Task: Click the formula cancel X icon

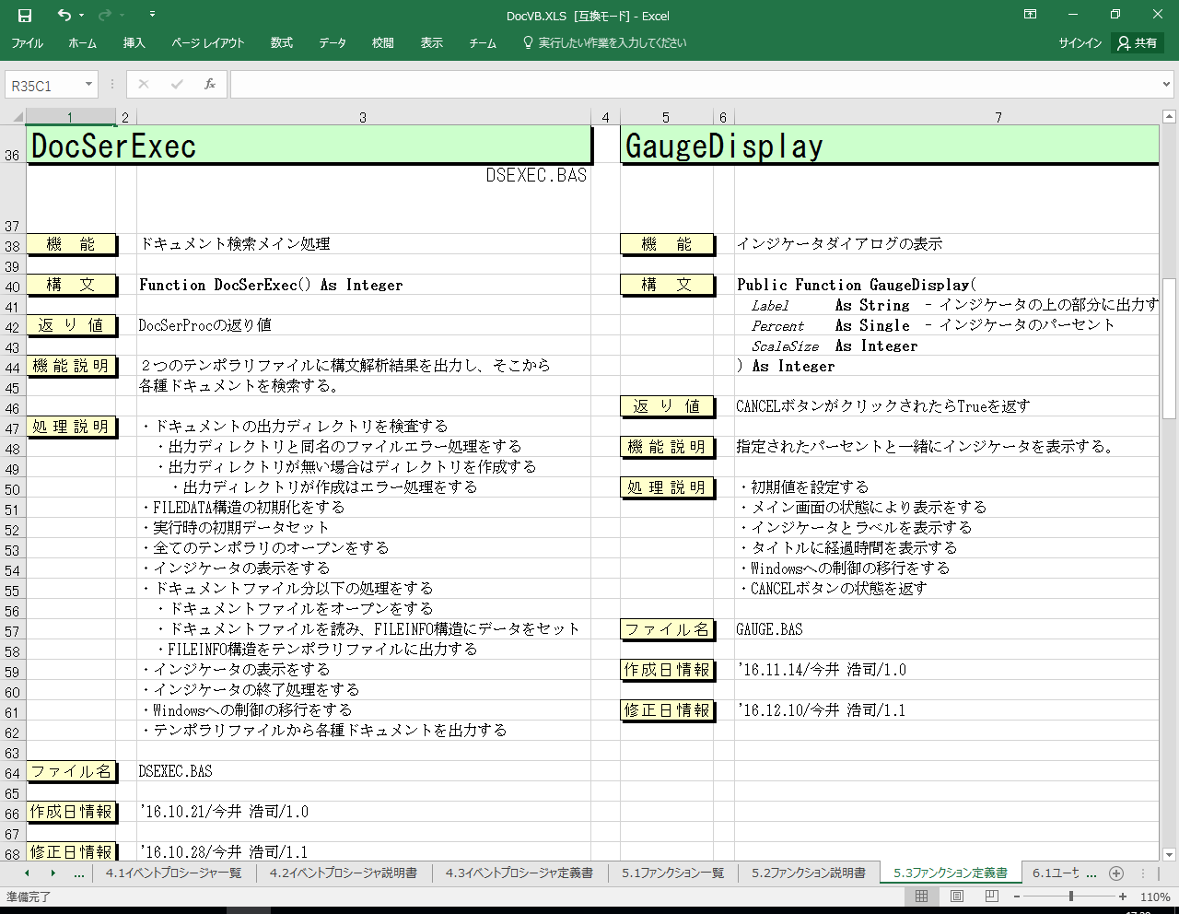Action: coord(143,85)
